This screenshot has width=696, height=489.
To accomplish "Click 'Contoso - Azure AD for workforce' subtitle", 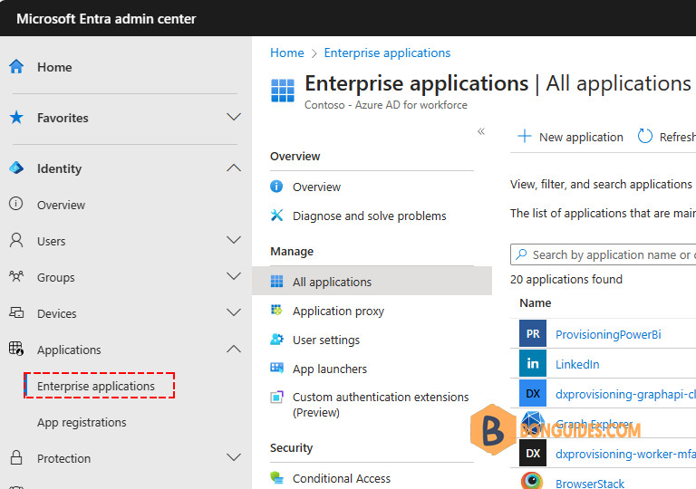I will 386,105.
